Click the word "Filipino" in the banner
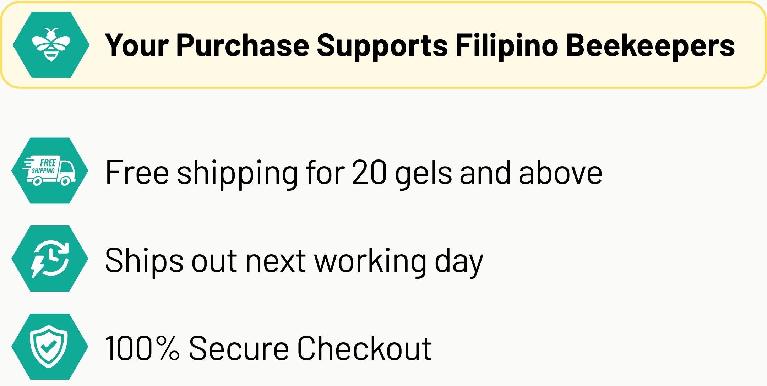This screenshot has height=386, width=767. 507,46
